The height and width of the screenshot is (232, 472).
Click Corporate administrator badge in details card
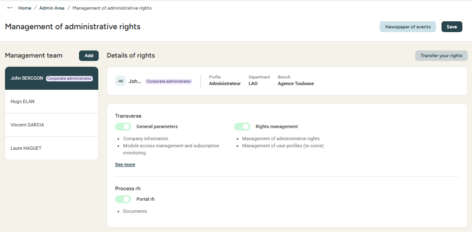coord(168,81)
